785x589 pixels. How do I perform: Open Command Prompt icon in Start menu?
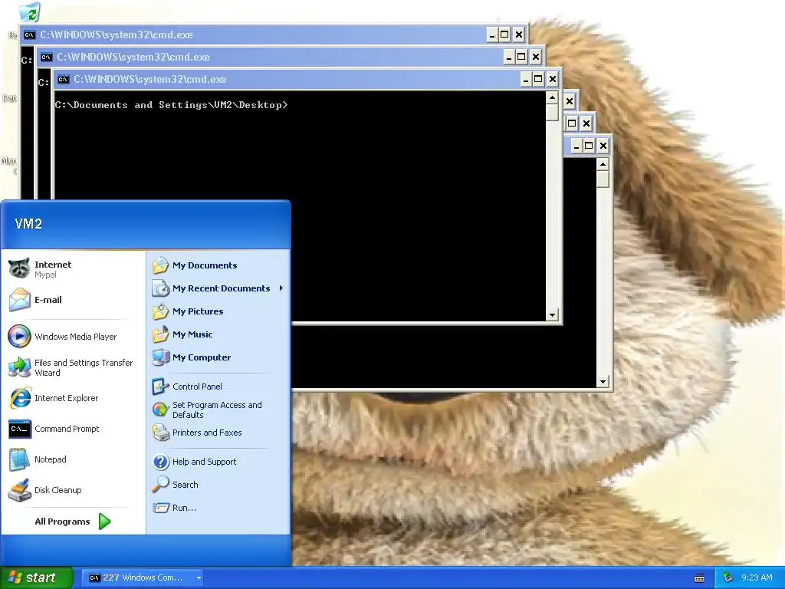(x=19, y=429)
